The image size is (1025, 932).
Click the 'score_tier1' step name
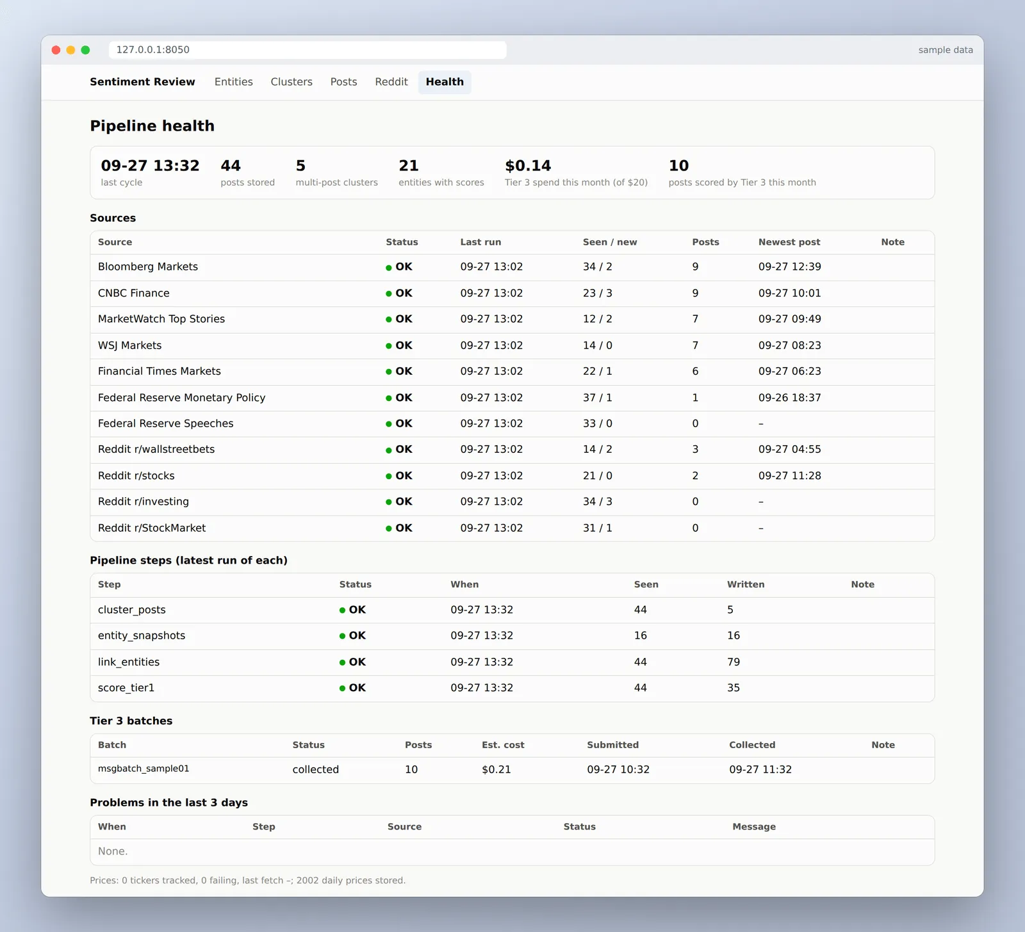[126, 688]
